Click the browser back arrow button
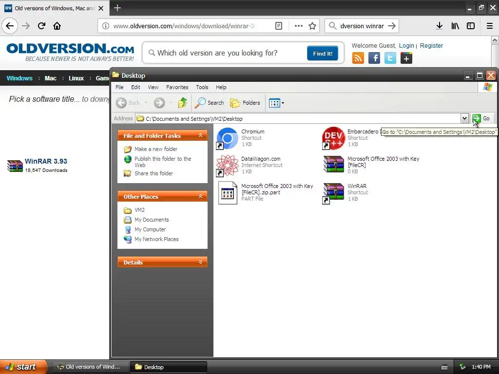Image resolution: width=499 pixels, height=374 pixels. point(10,26)
